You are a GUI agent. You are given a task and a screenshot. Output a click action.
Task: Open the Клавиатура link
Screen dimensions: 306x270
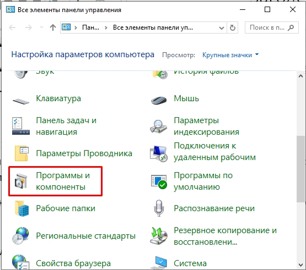coord(58,98)
